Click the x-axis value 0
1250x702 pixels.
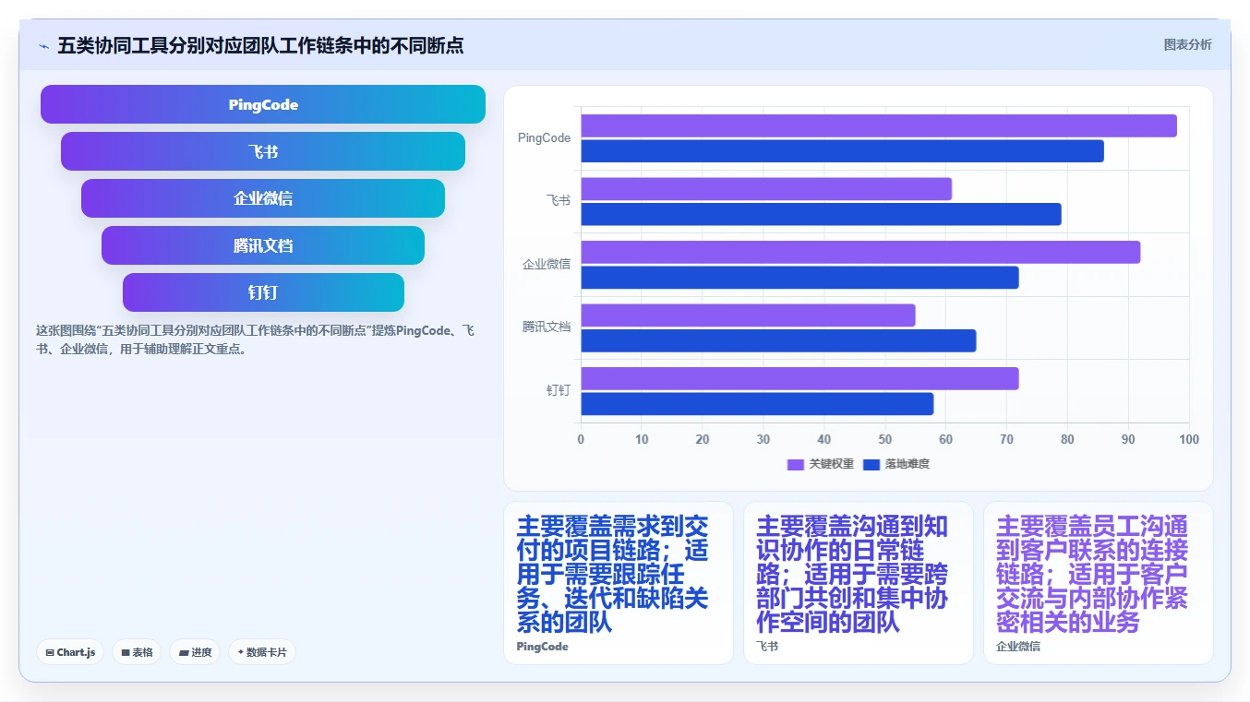click(581, 439)
